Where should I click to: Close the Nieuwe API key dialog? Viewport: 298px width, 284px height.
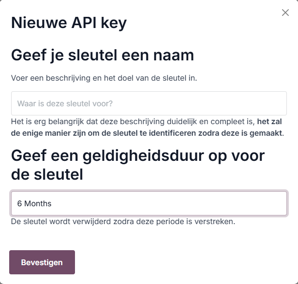click(285, 13)
